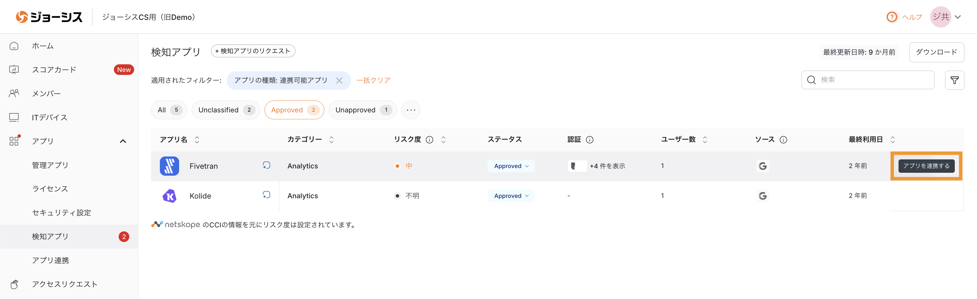Switch to the Unapproved tab
This screenshot has width=977, height=299.
pyautogui.click(x=362, y=110)
